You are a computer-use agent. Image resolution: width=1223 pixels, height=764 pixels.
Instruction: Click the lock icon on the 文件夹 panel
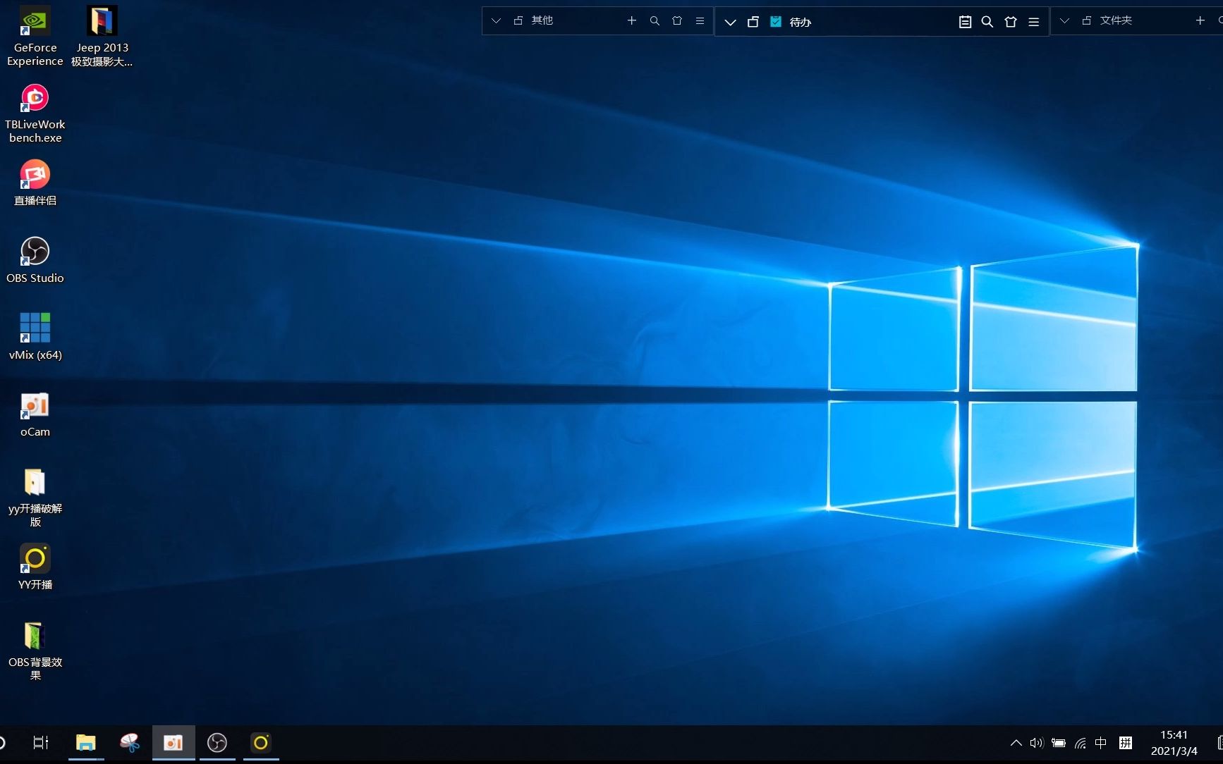coord(1087,20)
